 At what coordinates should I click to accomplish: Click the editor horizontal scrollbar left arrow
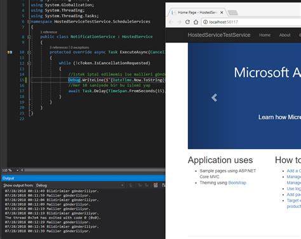click(x=22, y=170)
